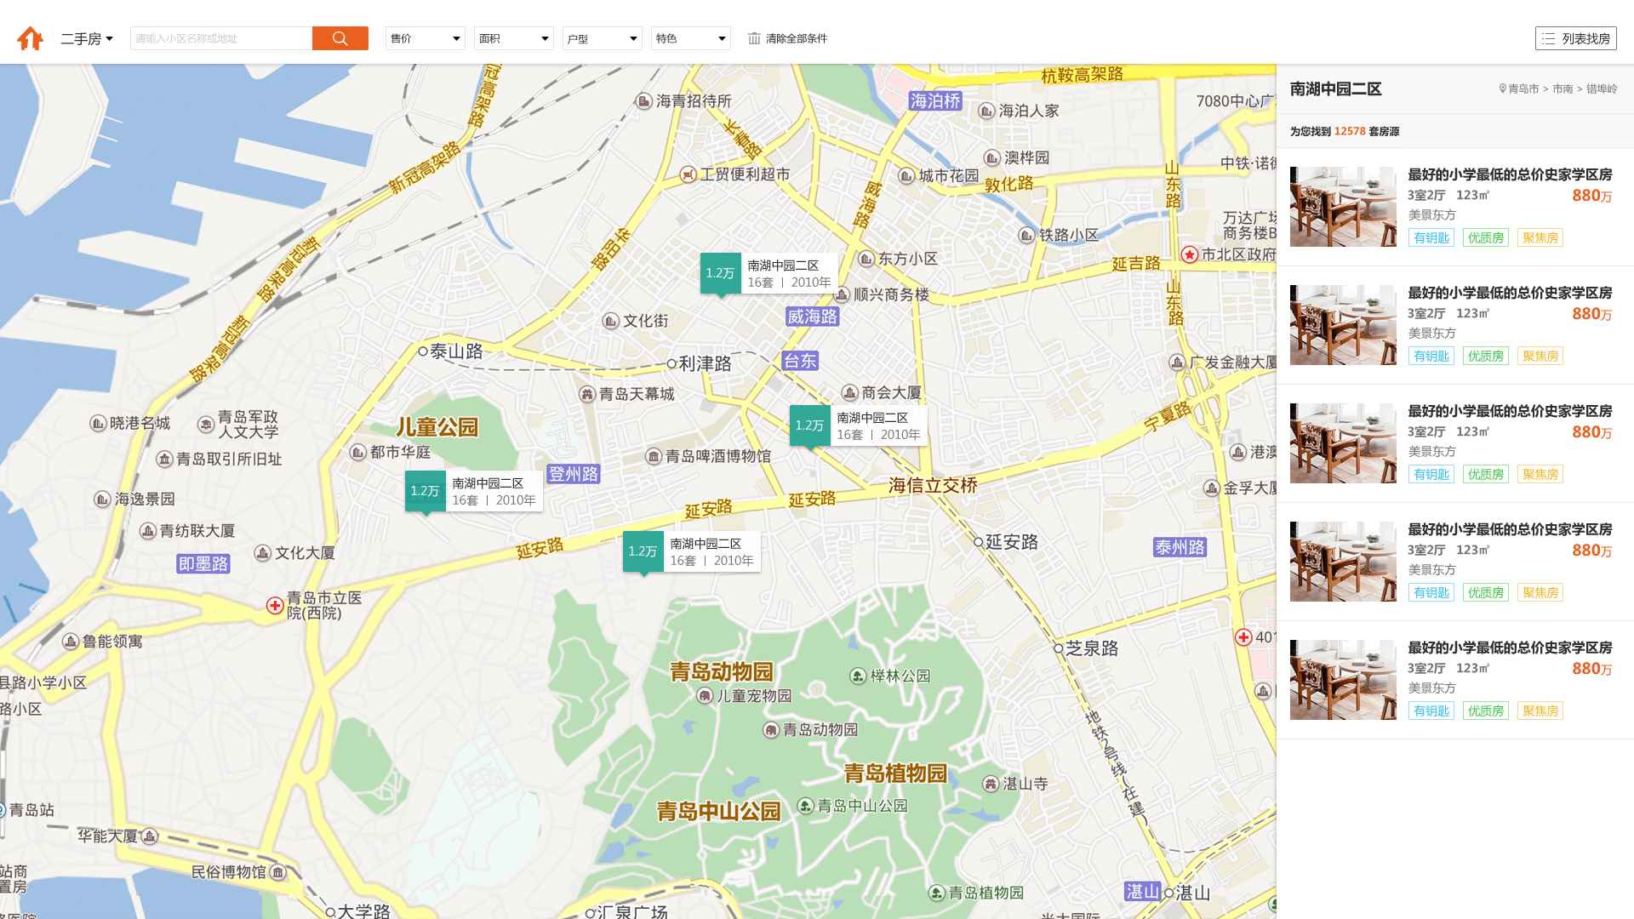Open the 特色 features filter dropdown
Screen dimensions: 1634x919
pyautogui.click(x=690, y=38)
